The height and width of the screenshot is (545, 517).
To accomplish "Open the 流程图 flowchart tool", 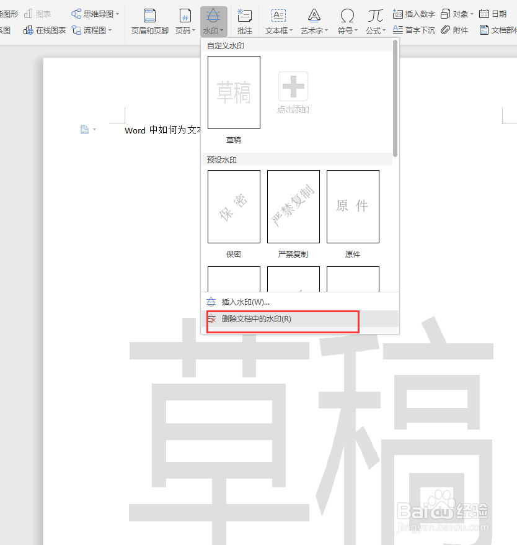I will (94, 30).
